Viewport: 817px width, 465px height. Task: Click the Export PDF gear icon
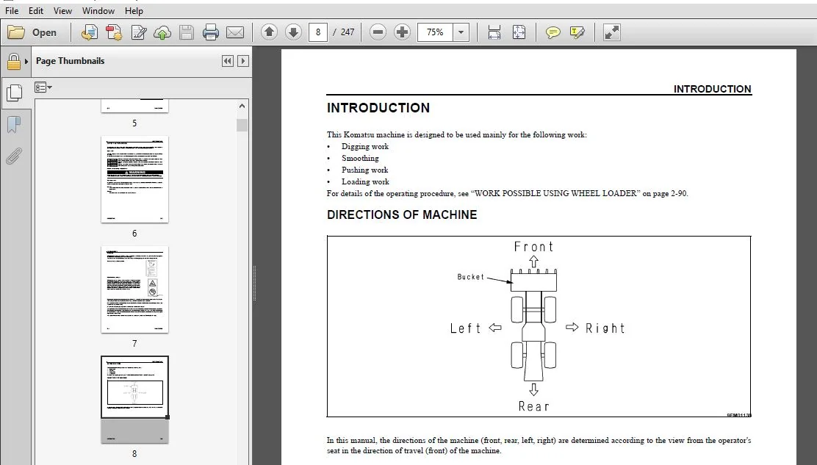pos(114,32)
